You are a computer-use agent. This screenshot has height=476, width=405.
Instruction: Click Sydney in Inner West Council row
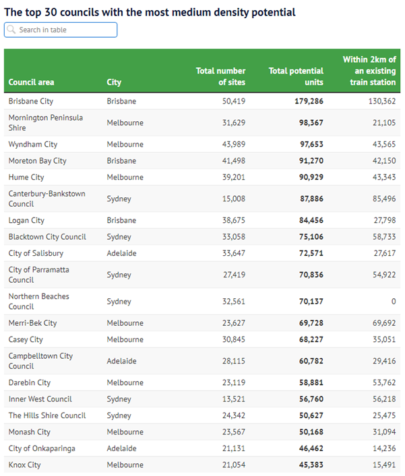tap(119, 399)
